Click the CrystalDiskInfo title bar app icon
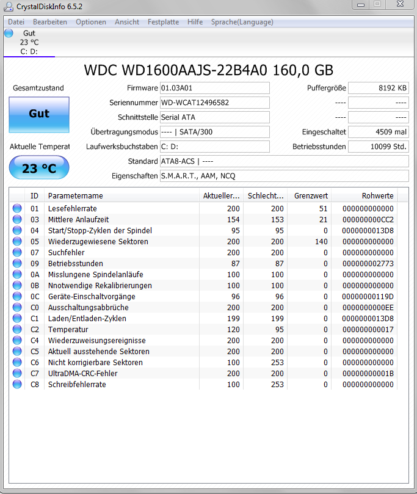This screenshot has width=417, height=494. point(8,7)
